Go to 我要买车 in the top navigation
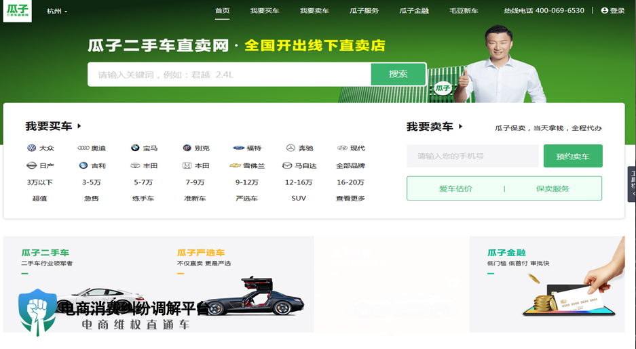This screenshot has height=349, width=636. (265, 11)
